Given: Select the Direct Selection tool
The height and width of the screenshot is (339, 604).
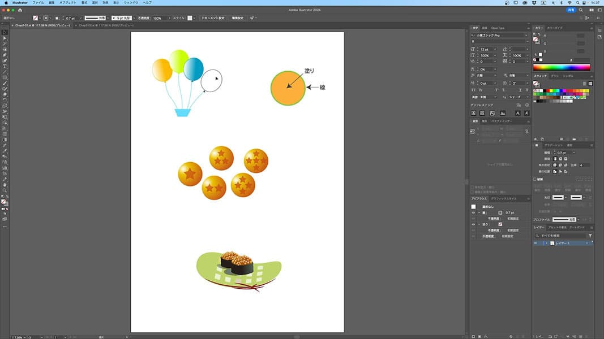Looking at the screenshot, I should pyautogui.click(x=5, y=38).
